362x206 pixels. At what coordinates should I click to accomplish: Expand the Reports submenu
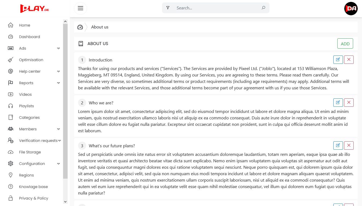[x=58, y=83]
